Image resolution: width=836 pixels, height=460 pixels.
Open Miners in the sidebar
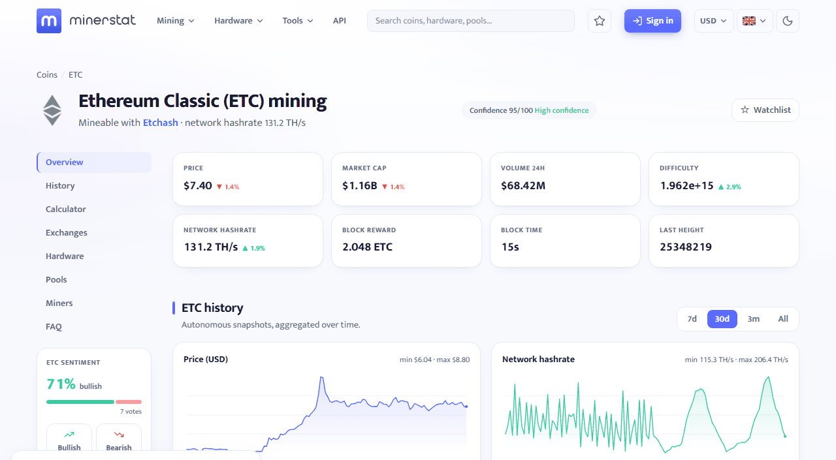(94, 303)
